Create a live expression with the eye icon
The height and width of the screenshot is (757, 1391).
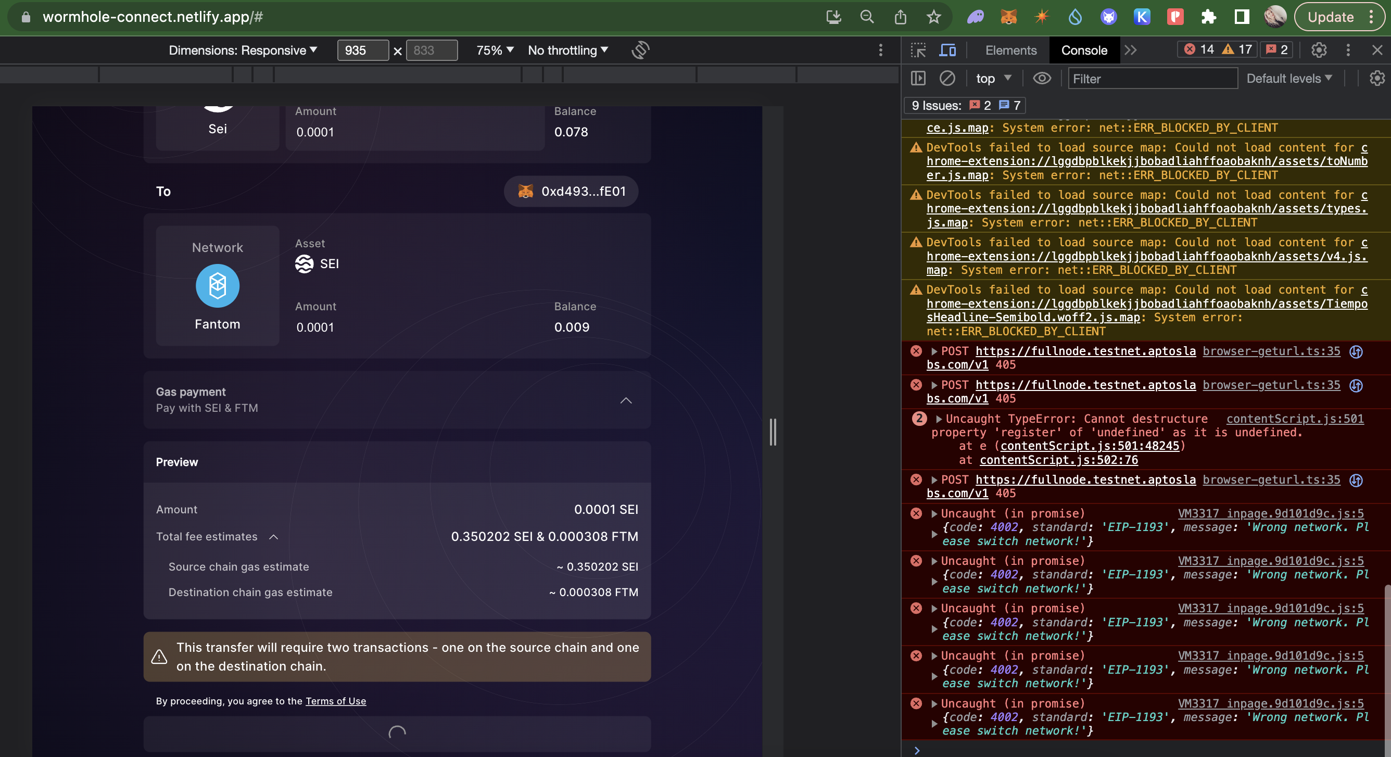1042,78
